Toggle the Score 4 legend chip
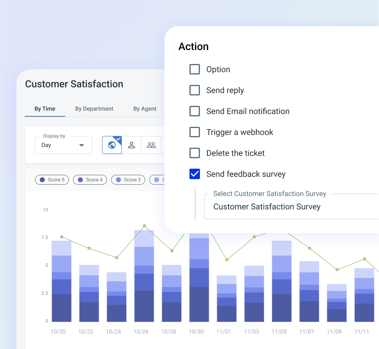This screenshot has height=349, width=379. [90, 180]
